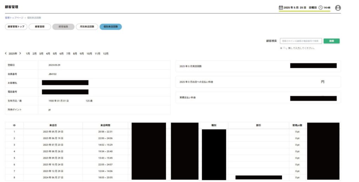The height and width of the screenshot is (182, 359).
Task: Click the clock icon next to 14:48
Action: click(320, 7)
